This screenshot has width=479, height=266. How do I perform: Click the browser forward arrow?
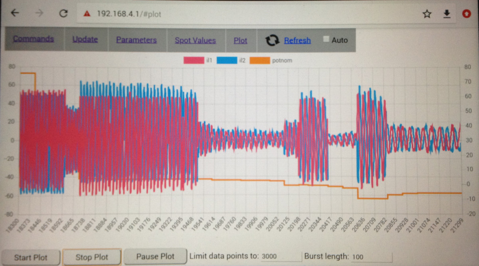[39, 14]
